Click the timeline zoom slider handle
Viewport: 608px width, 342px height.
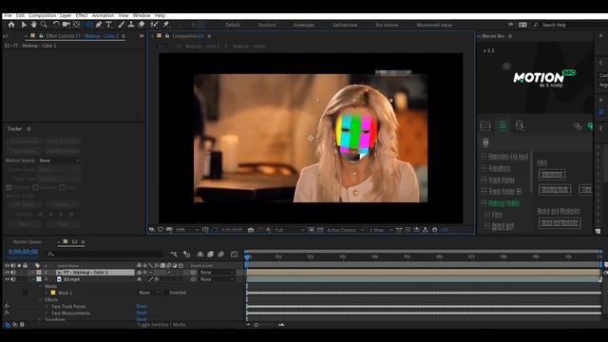[x=256, y=325]
